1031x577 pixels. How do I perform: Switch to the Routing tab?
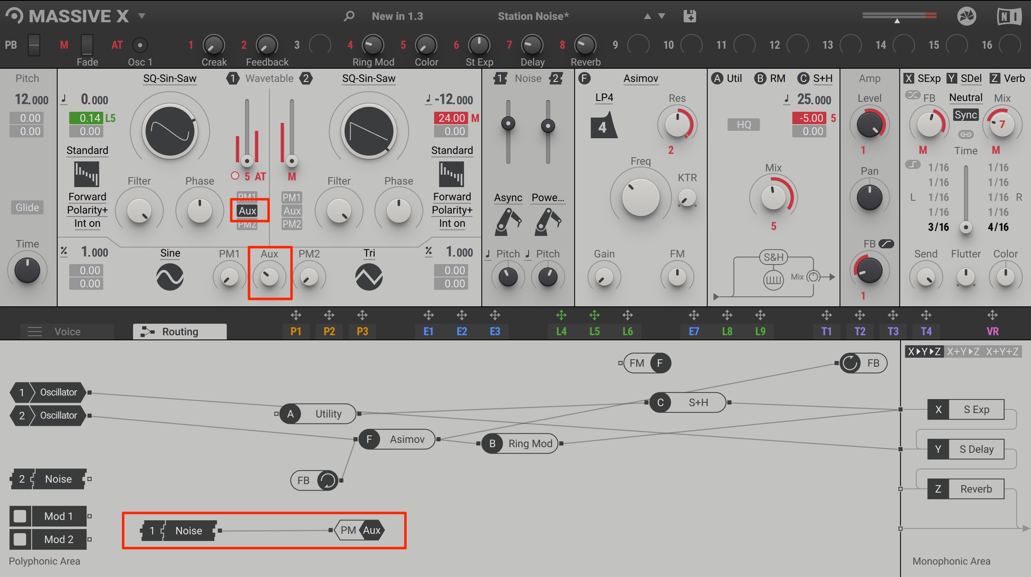[180, 332]
